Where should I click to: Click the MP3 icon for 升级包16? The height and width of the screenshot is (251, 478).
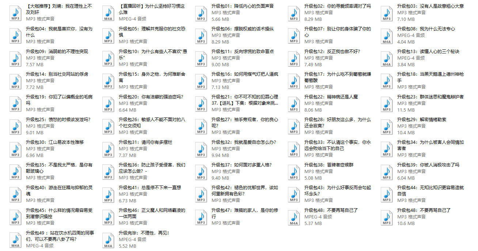point(201,81)
